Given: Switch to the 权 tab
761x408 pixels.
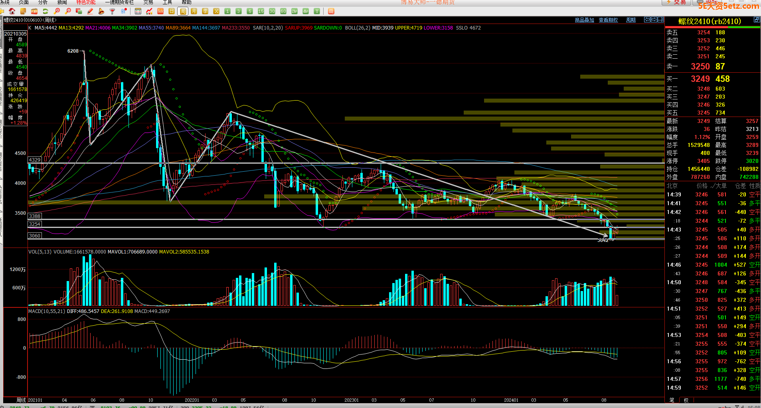Looking at the screenshot, I should 686,400.
